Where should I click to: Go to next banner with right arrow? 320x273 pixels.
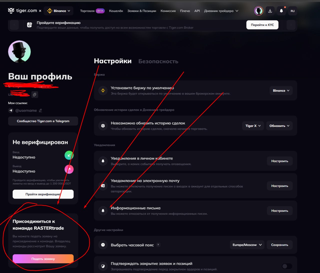pyautogui.click(x=291, y=25)
